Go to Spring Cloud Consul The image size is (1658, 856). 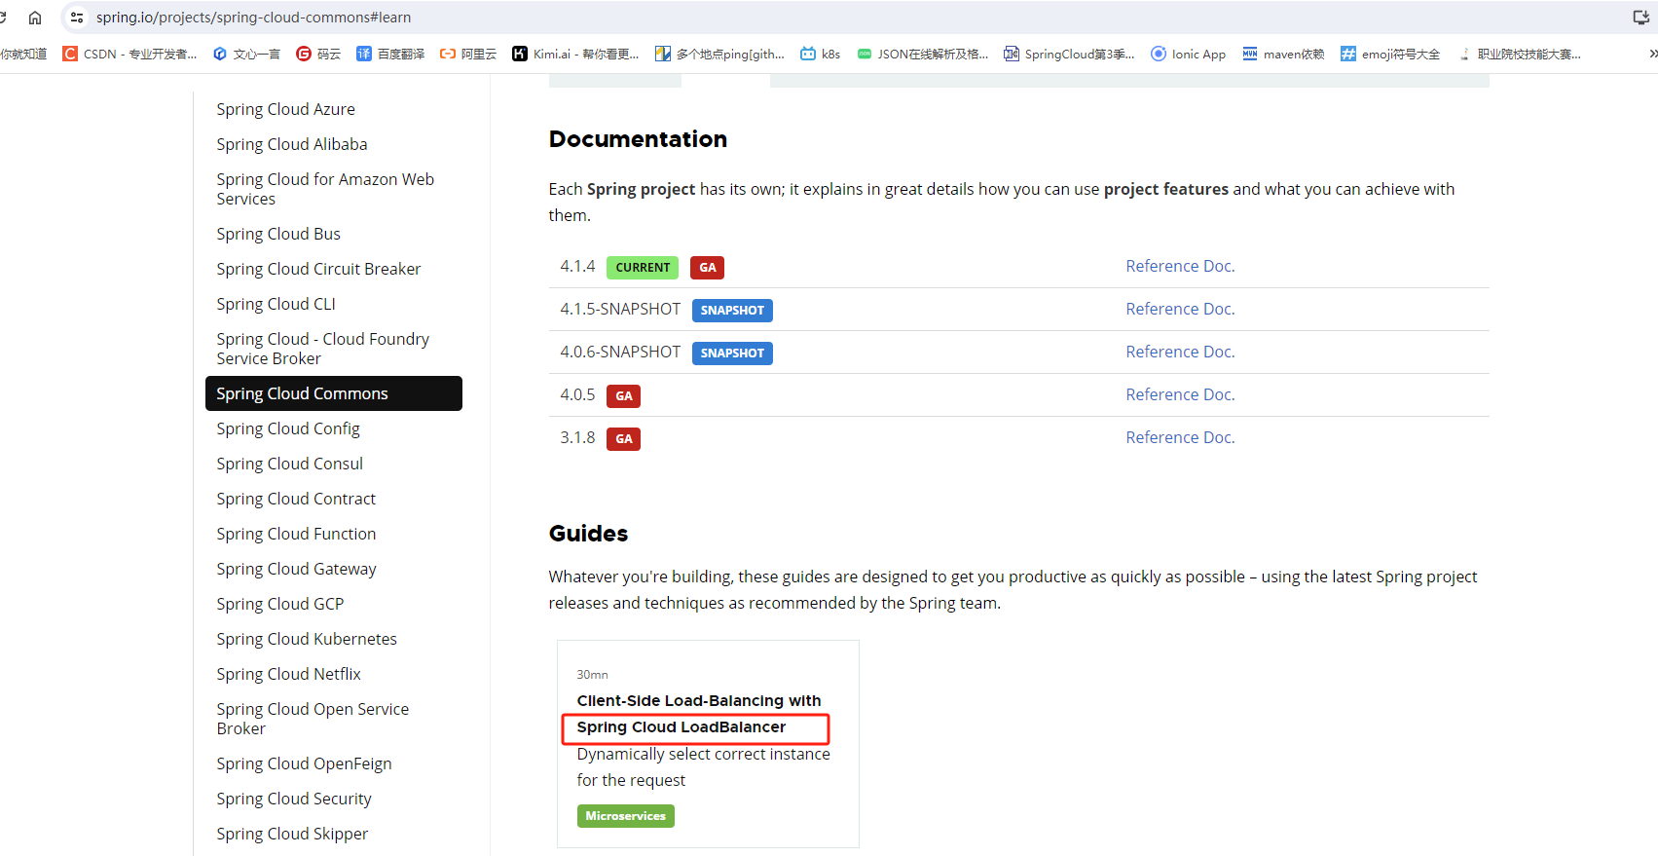(x=289, y=464)
